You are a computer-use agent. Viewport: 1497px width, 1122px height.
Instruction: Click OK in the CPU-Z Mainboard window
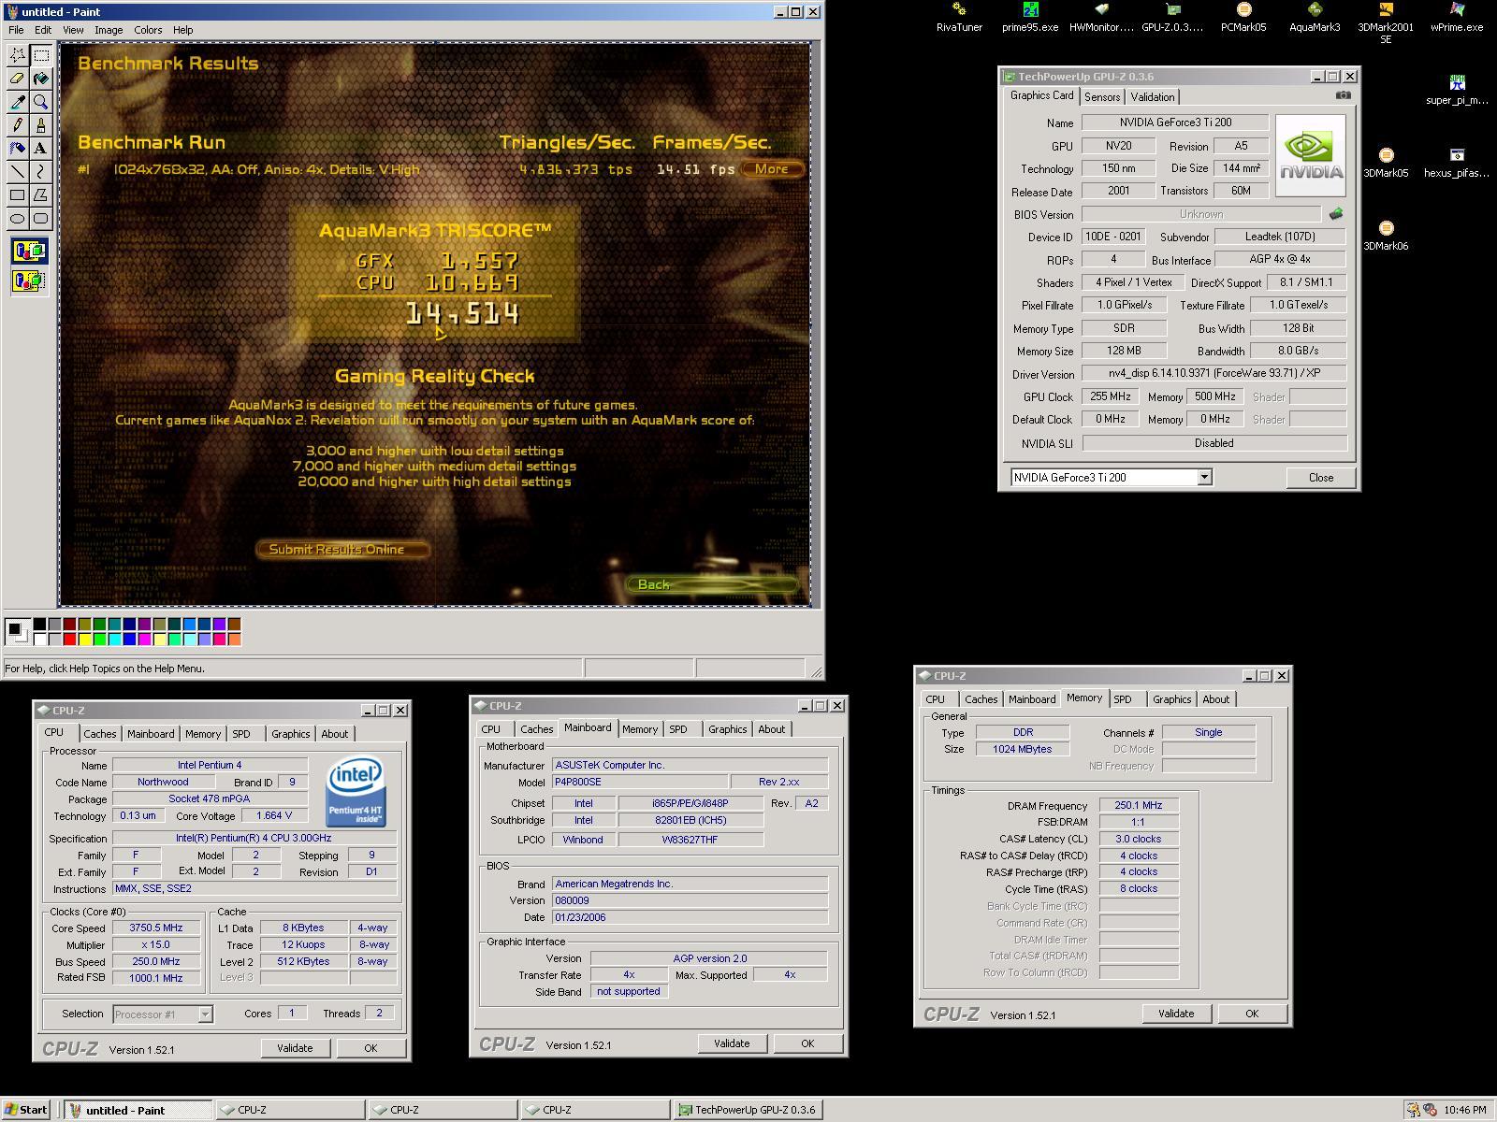coord(807,1043)
